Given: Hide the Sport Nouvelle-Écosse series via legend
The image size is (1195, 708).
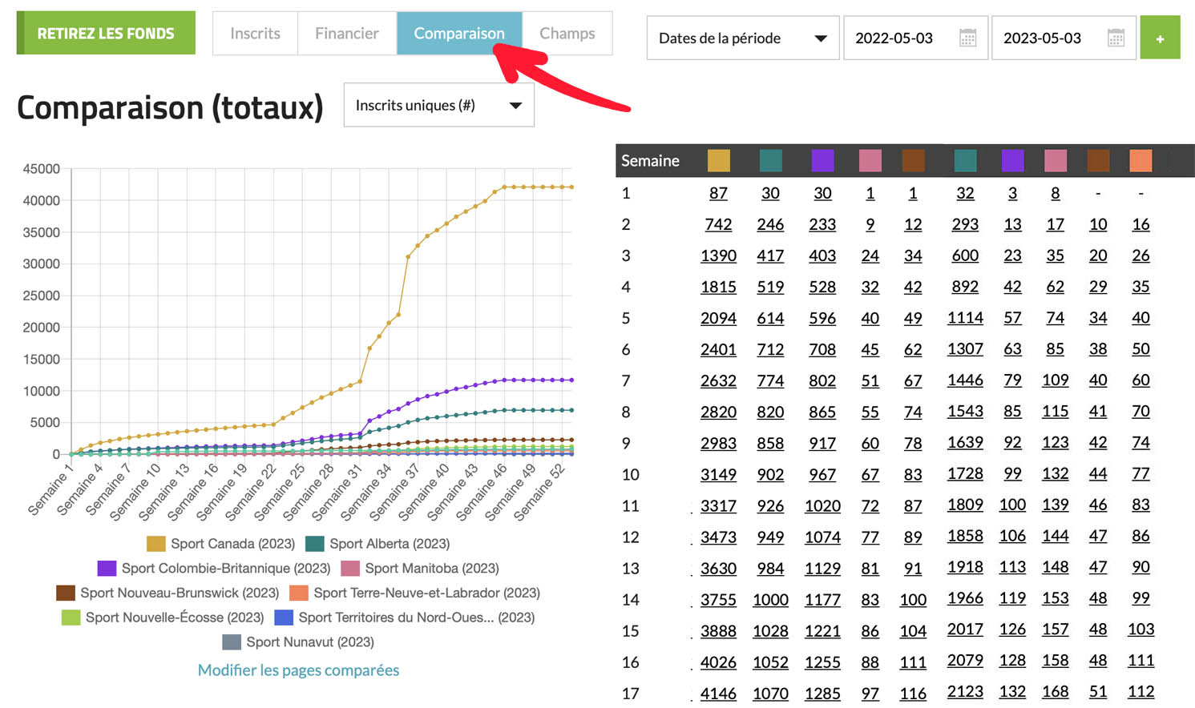Looking at the screenshot, I should (x=164, y=617).
